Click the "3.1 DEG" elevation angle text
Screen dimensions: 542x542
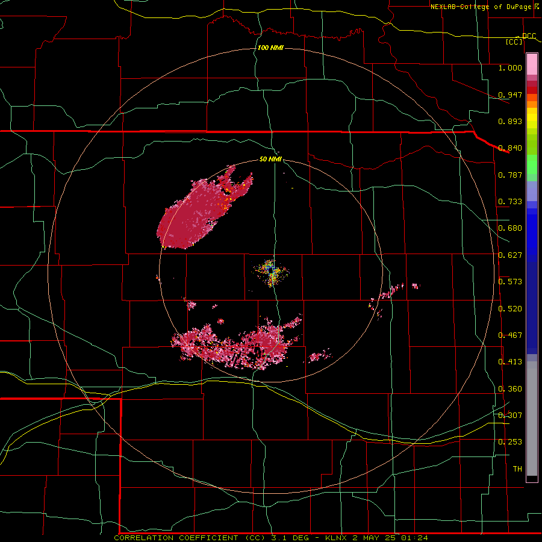[290, 538]
